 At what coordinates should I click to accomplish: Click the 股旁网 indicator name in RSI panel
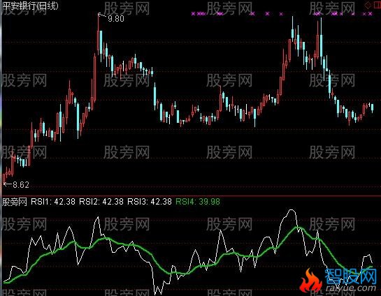[15, 202]
